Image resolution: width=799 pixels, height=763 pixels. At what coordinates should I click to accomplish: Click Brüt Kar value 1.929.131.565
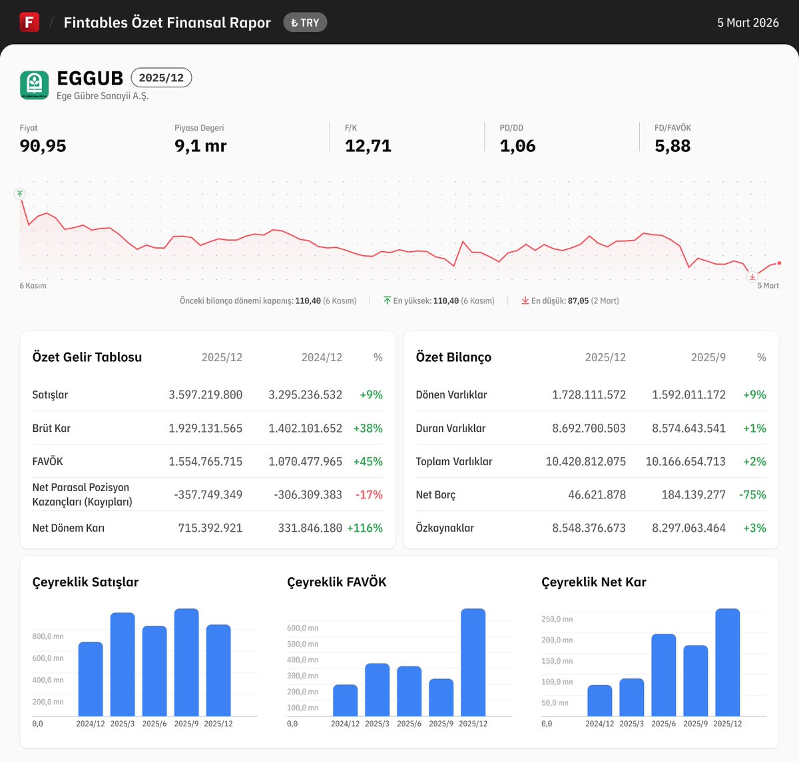pos(206,428)
